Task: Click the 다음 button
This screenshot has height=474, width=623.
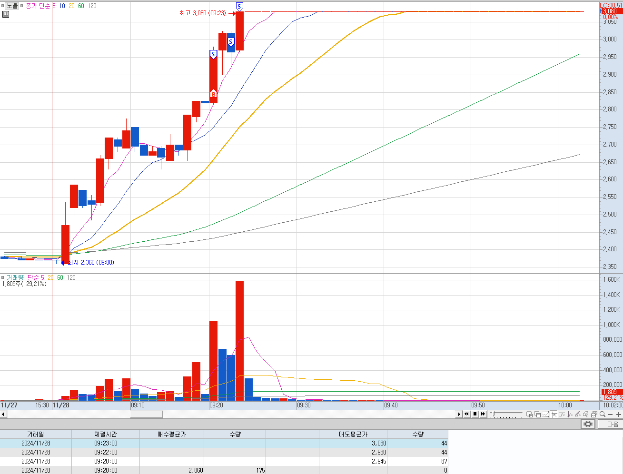Action: [610, 424]
